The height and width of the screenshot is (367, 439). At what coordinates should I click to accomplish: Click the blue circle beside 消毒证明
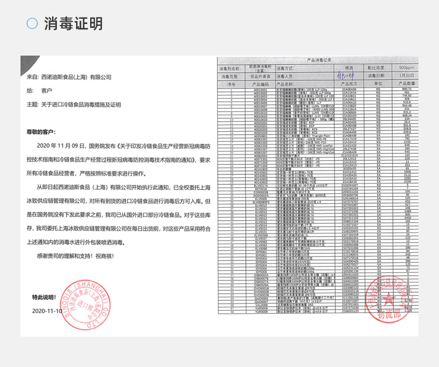click(32, 23)
